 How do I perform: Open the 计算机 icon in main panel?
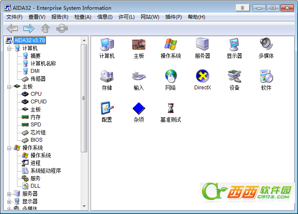pos(107,49)
